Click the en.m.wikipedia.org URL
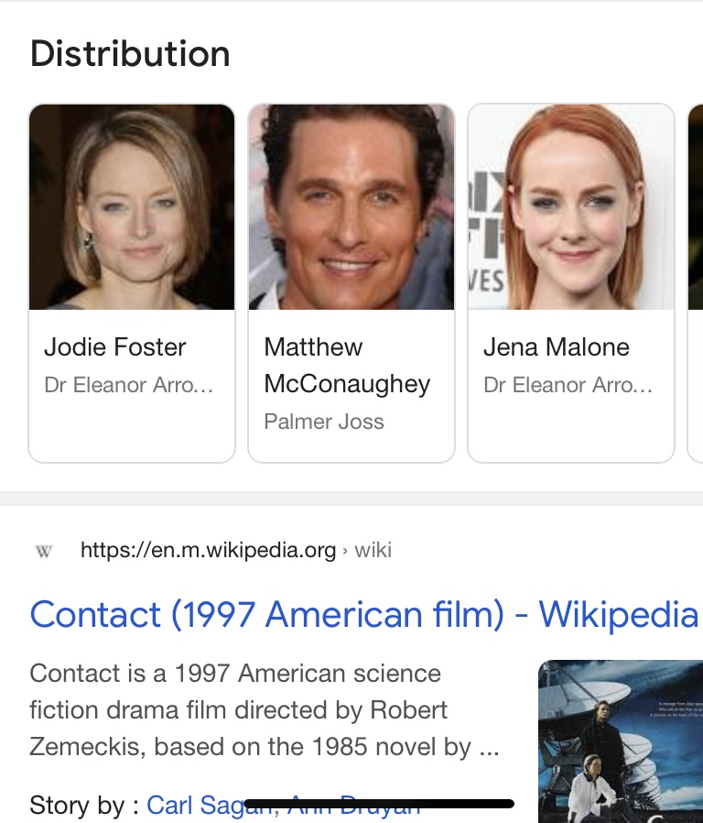Viewport: 703px width, 823px height. coord(208,550)
